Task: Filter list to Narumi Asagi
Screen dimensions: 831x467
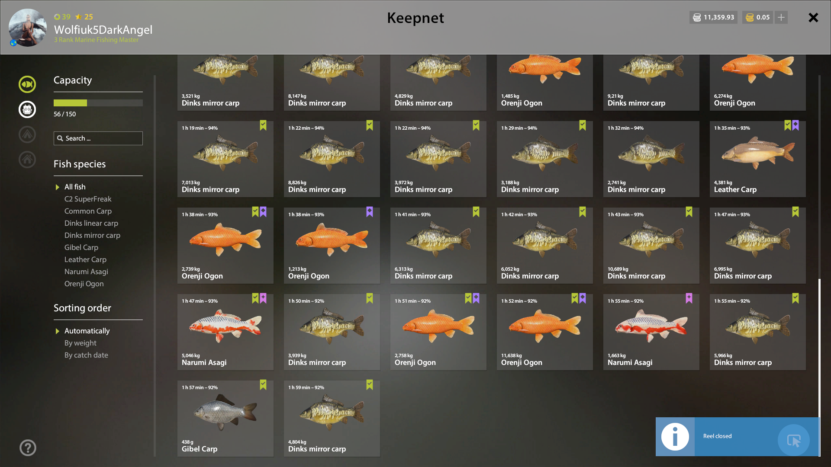Action: coord(86,272)
